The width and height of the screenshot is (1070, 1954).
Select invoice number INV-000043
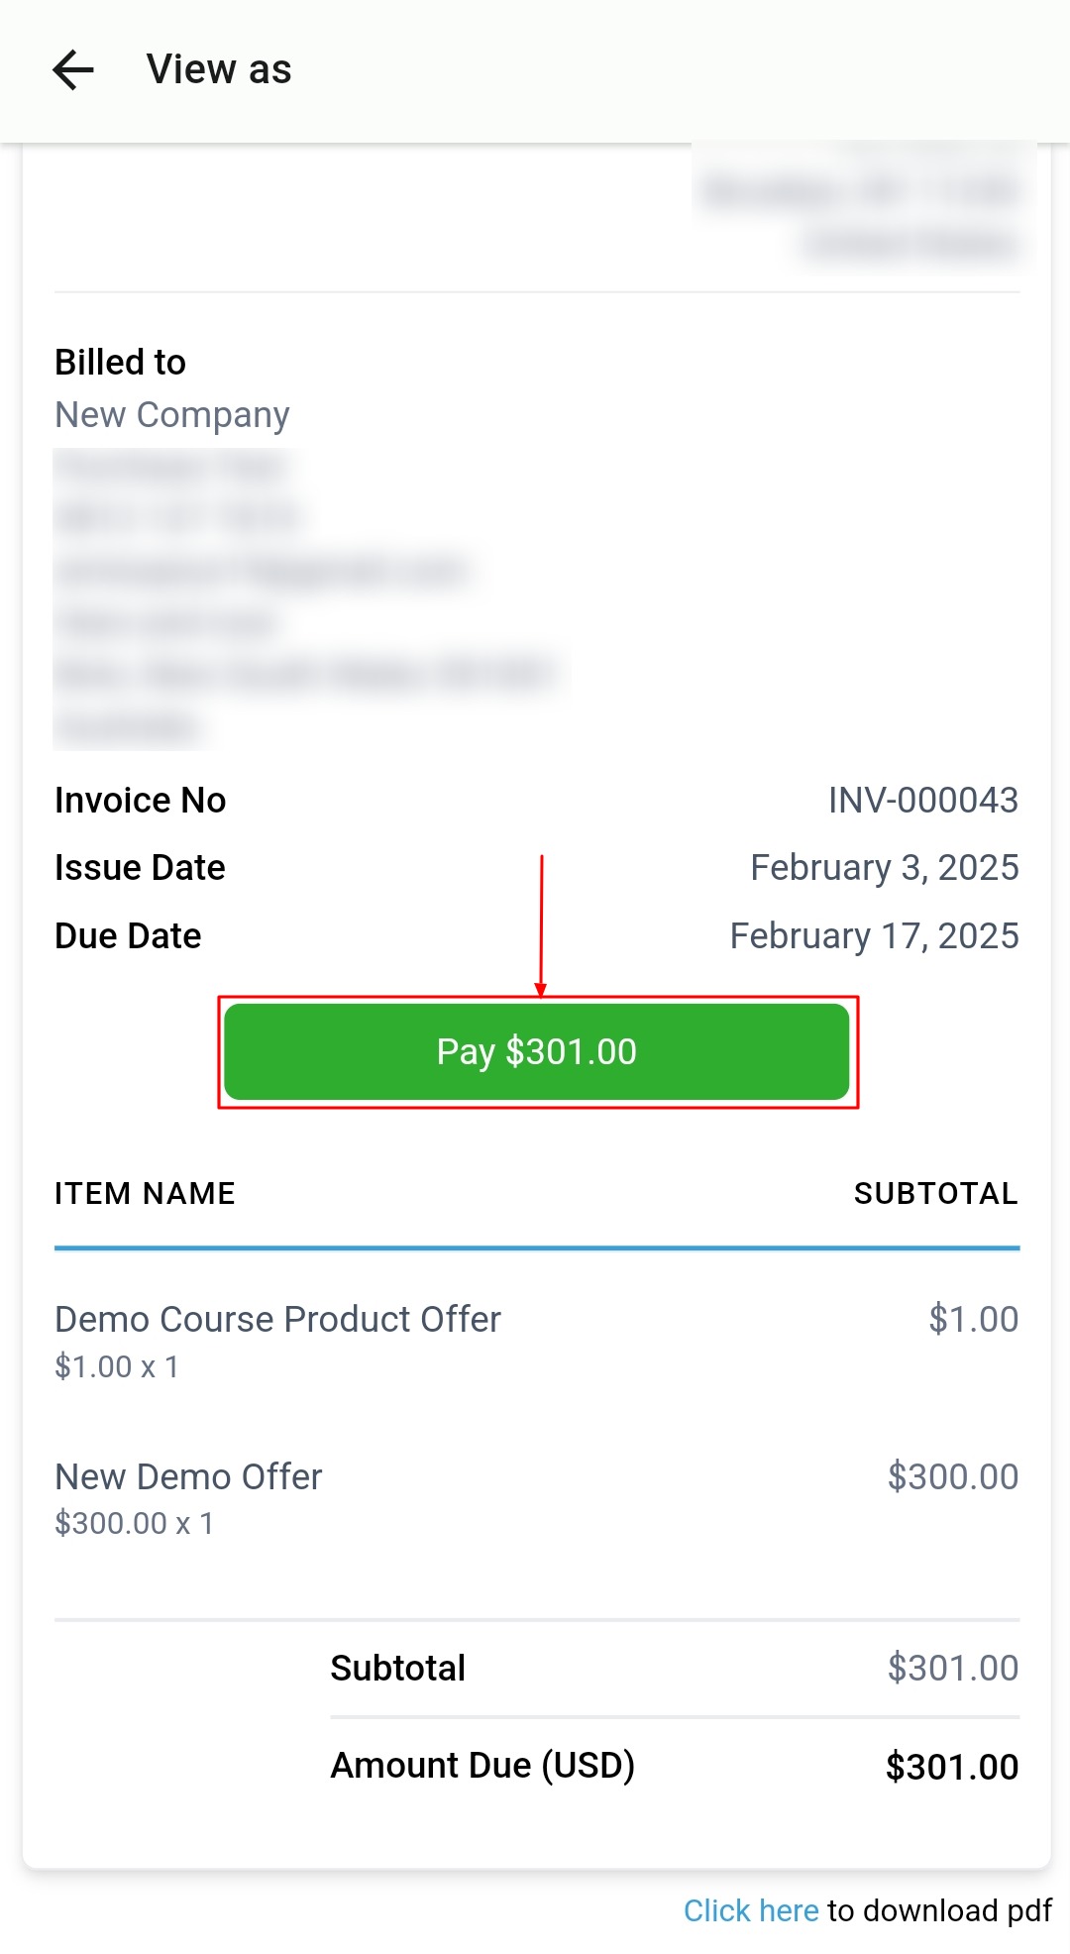(922, 801)
